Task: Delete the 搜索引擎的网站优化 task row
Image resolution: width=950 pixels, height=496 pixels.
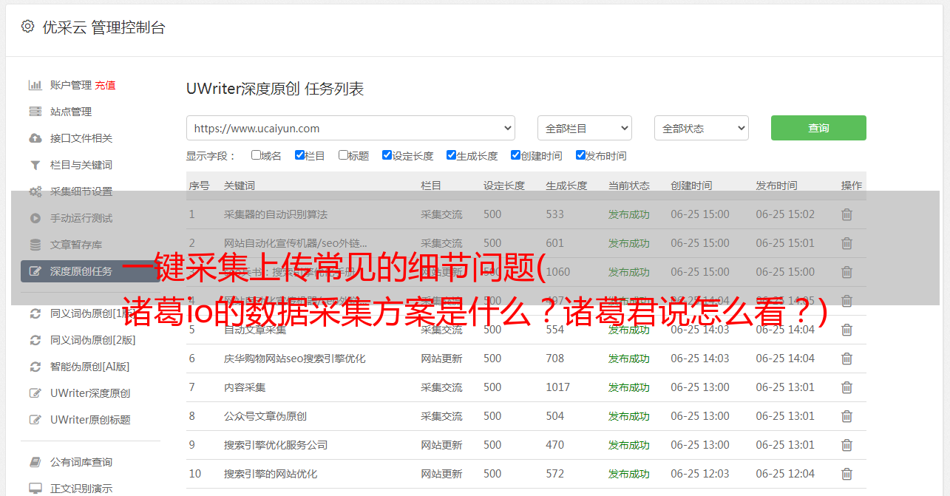Action: point(847,474)
